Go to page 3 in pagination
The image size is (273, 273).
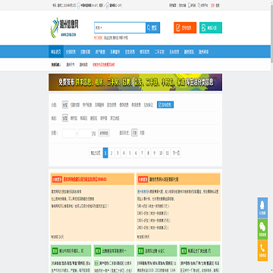[x=118, y=153]
